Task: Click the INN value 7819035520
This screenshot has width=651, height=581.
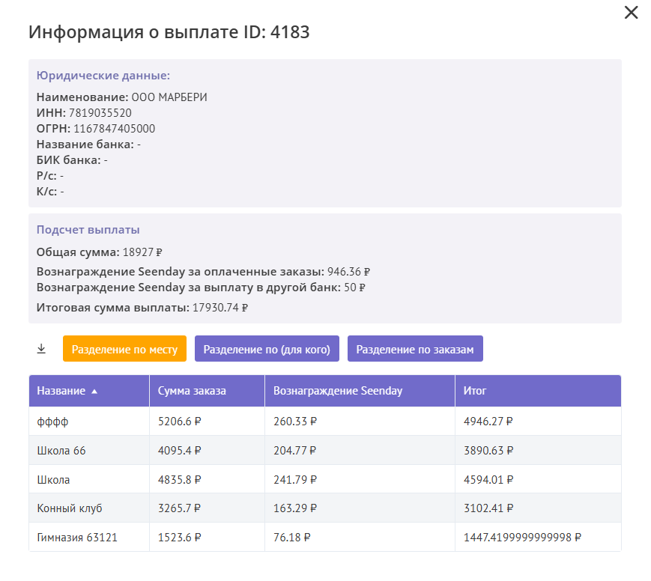Action: (100, 113)
